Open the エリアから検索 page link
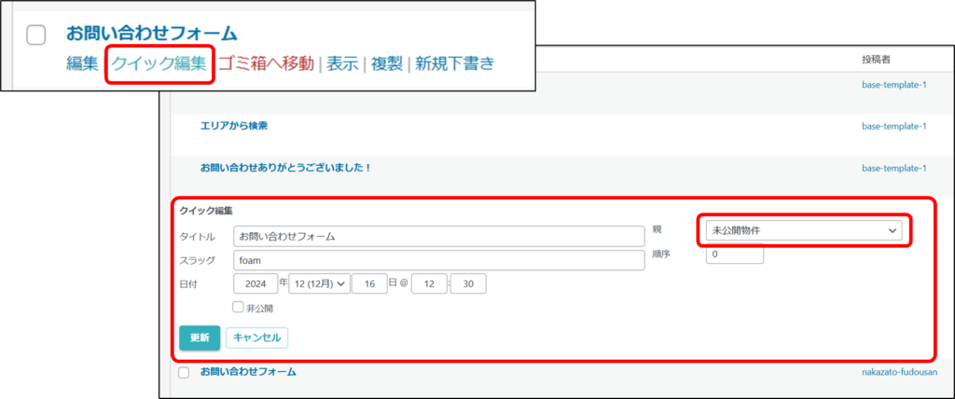The width and height of the screenshot is (955, 399). (x=241, y=126)
